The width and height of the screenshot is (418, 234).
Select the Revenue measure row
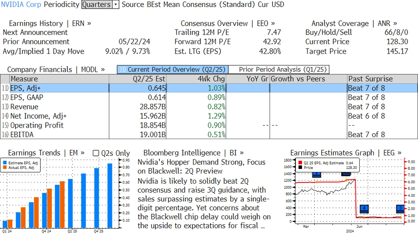coord(209,107)
